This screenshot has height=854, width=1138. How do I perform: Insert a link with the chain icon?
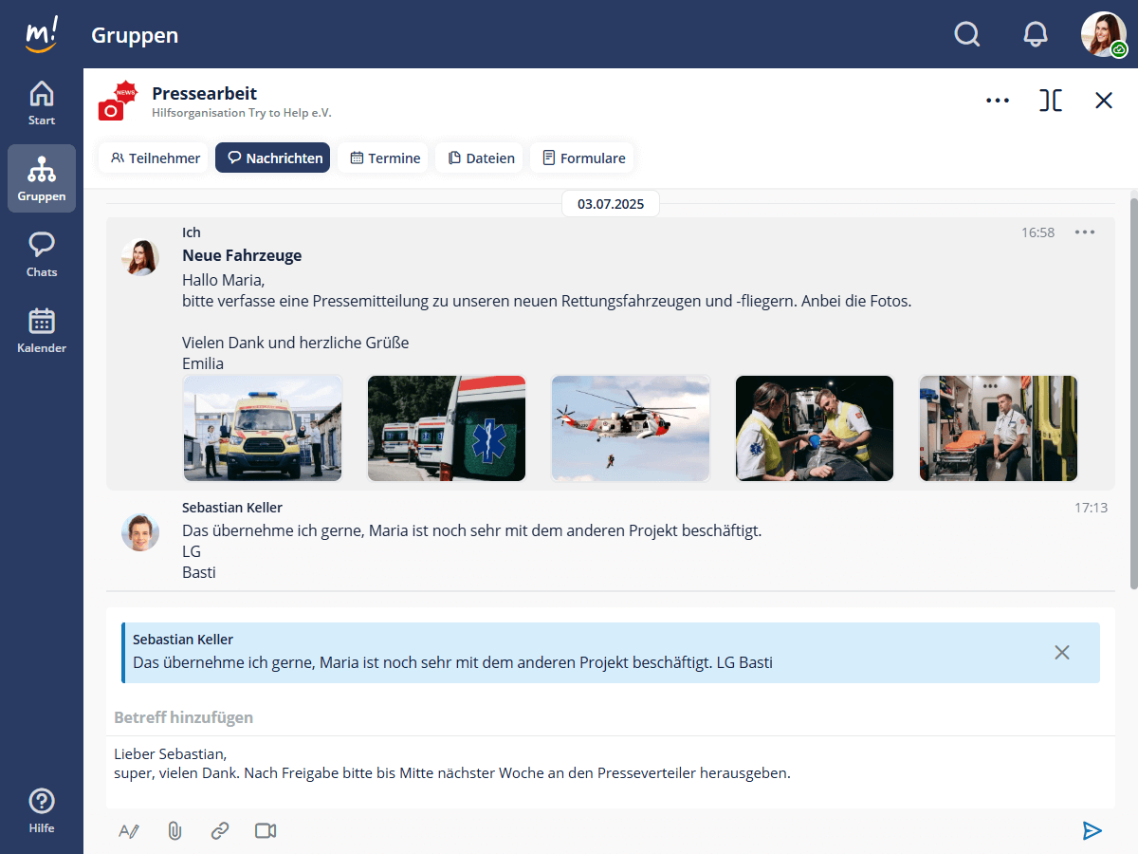[x=220, y=831]
